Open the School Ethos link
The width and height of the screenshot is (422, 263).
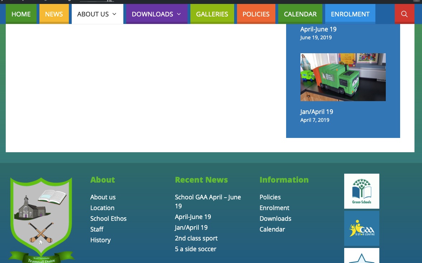pyautogui.click(x=108, y=219)
